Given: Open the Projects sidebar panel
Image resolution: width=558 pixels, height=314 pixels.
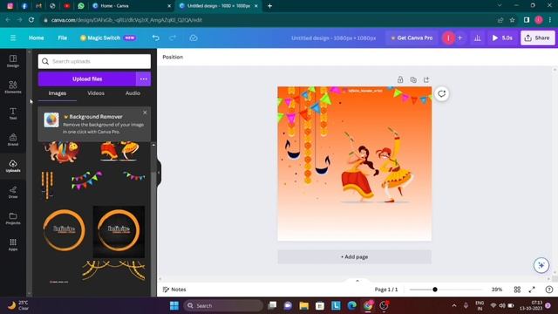Looking at the screenshot, I should (13, 218).
